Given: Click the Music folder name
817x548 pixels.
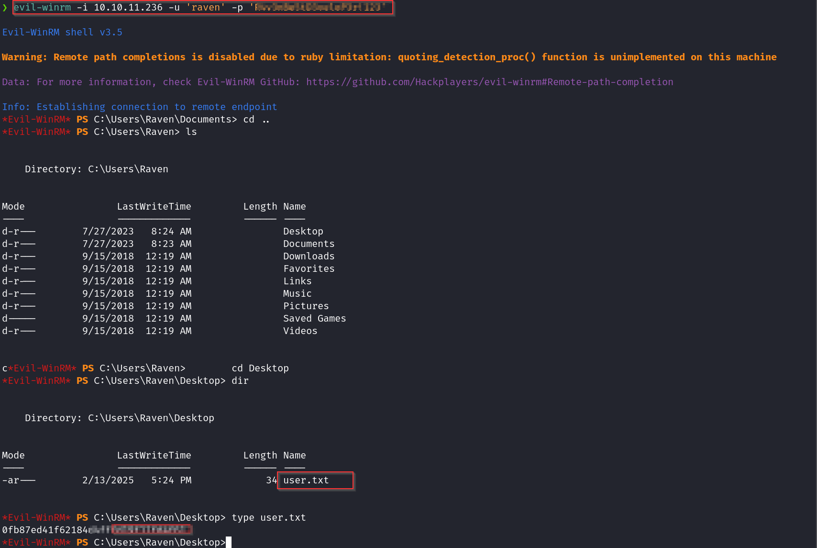Looking at the screenshot, I should tap(297, 293).
